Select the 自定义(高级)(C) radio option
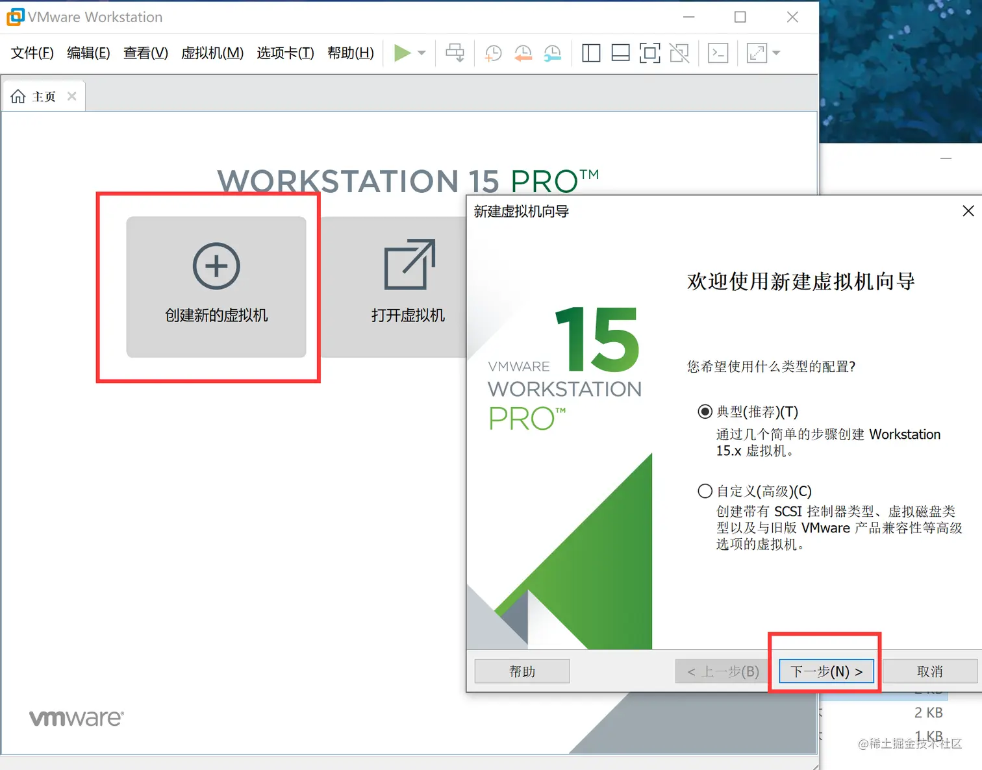Screen dimensions: 982x770 (x=705, y=491)
